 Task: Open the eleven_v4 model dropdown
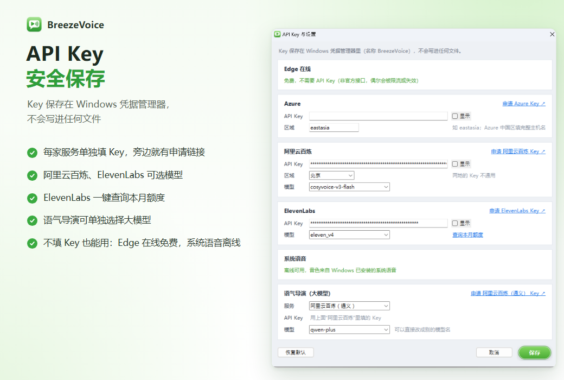tap(349, 235)
